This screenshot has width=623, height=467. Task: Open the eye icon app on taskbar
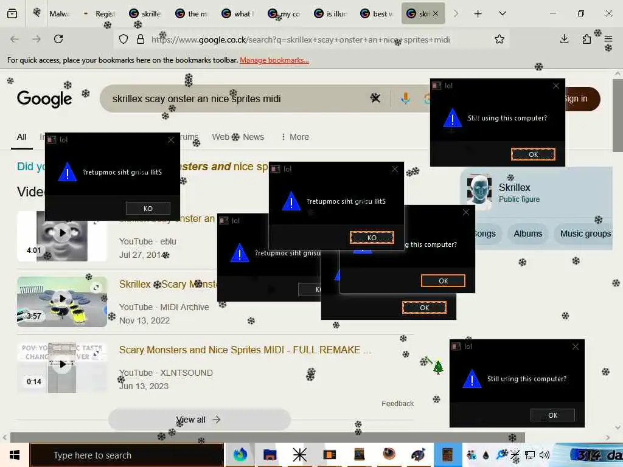point(389,454)
